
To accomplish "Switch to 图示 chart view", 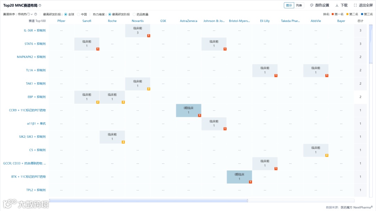I will coord(289,5).
